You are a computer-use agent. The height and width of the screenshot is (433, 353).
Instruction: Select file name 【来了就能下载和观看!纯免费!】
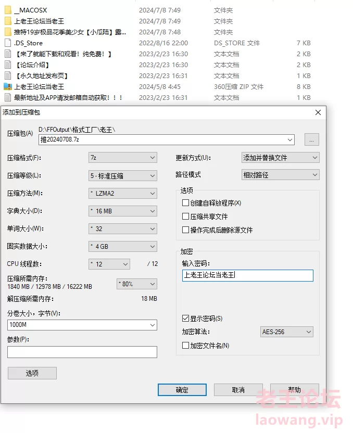point(64,54)
